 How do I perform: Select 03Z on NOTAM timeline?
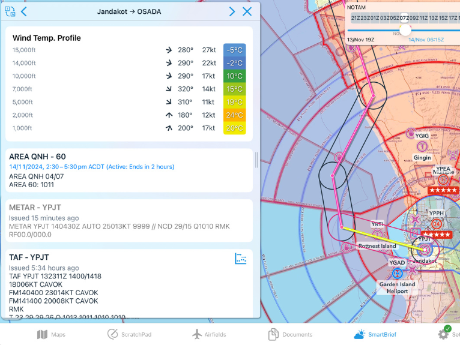click(384, 18)
